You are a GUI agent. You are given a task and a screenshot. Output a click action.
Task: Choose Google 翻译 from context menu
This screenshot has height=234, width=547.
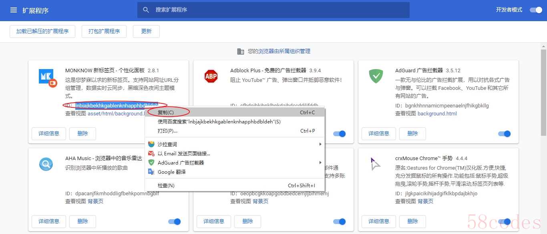pyautogui.click(x=235, y=172)
